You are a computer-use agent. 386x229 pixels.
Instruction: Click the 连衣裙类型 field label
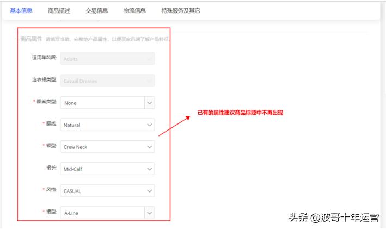(44, 79)
